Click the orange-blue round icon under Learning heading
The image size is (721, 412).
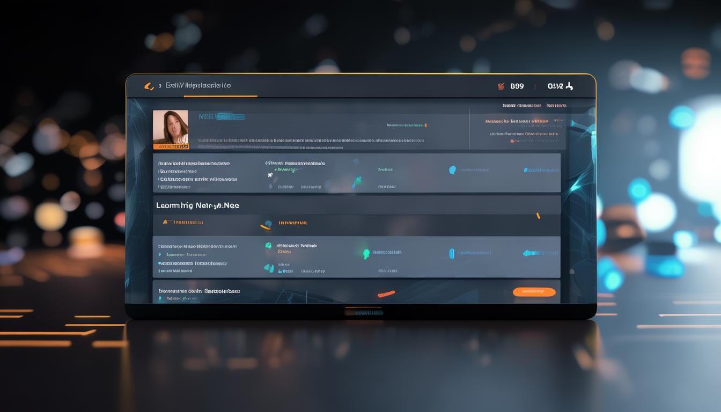266,224
